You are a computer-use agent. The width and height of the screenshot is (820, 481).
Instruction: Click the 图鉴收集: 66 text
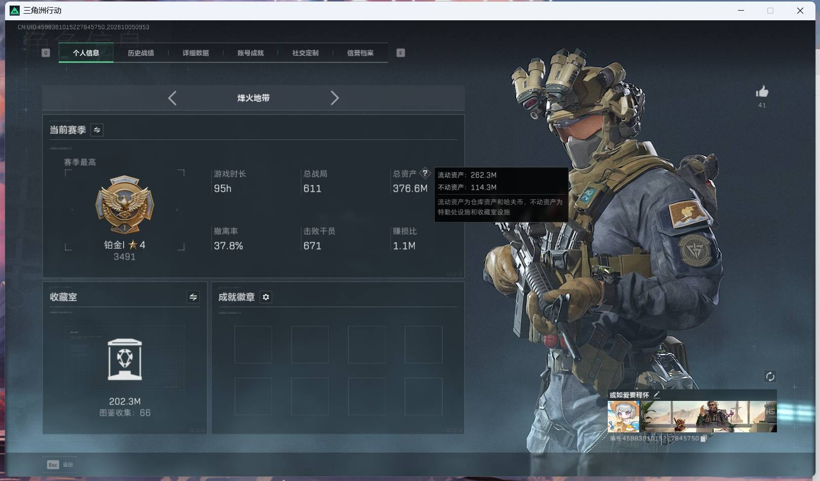click(x=125, y=413)
